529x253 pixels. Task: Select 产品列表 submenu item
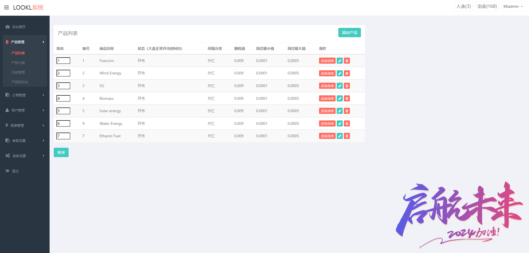[x=18, y=53]
